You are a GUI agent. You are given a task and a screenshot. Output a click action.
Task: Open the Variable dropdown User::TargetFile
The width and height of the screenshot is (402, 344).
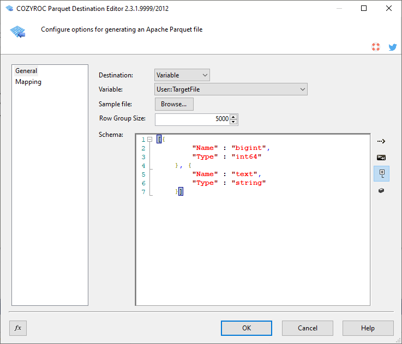click(x=231, y=89)
